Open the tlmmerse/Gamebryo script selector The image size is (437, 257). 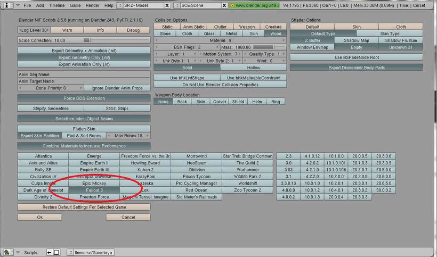(91, 252)
